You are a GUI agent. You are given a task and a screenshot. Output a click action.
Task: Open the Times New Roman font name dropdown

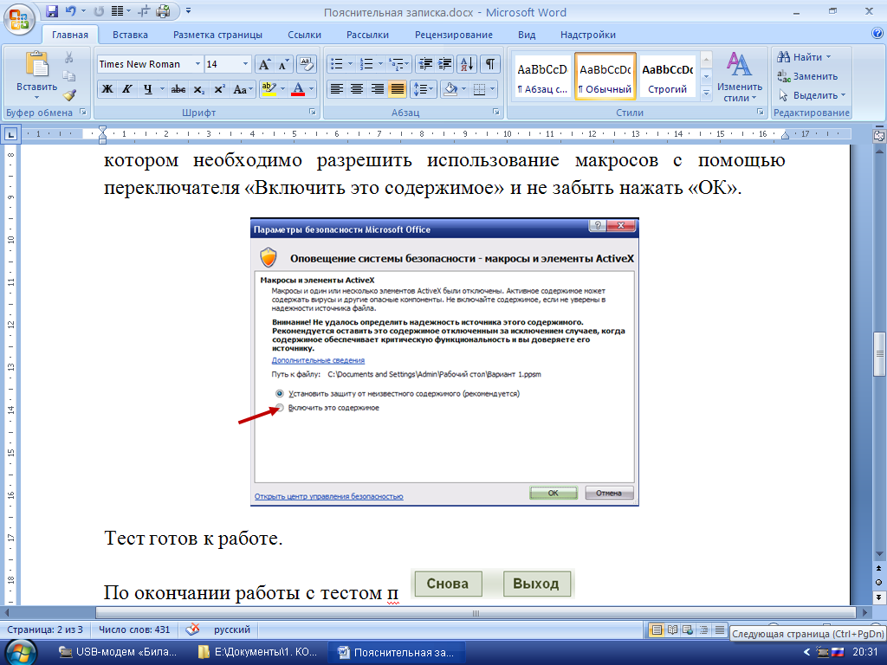coord(197,64)
